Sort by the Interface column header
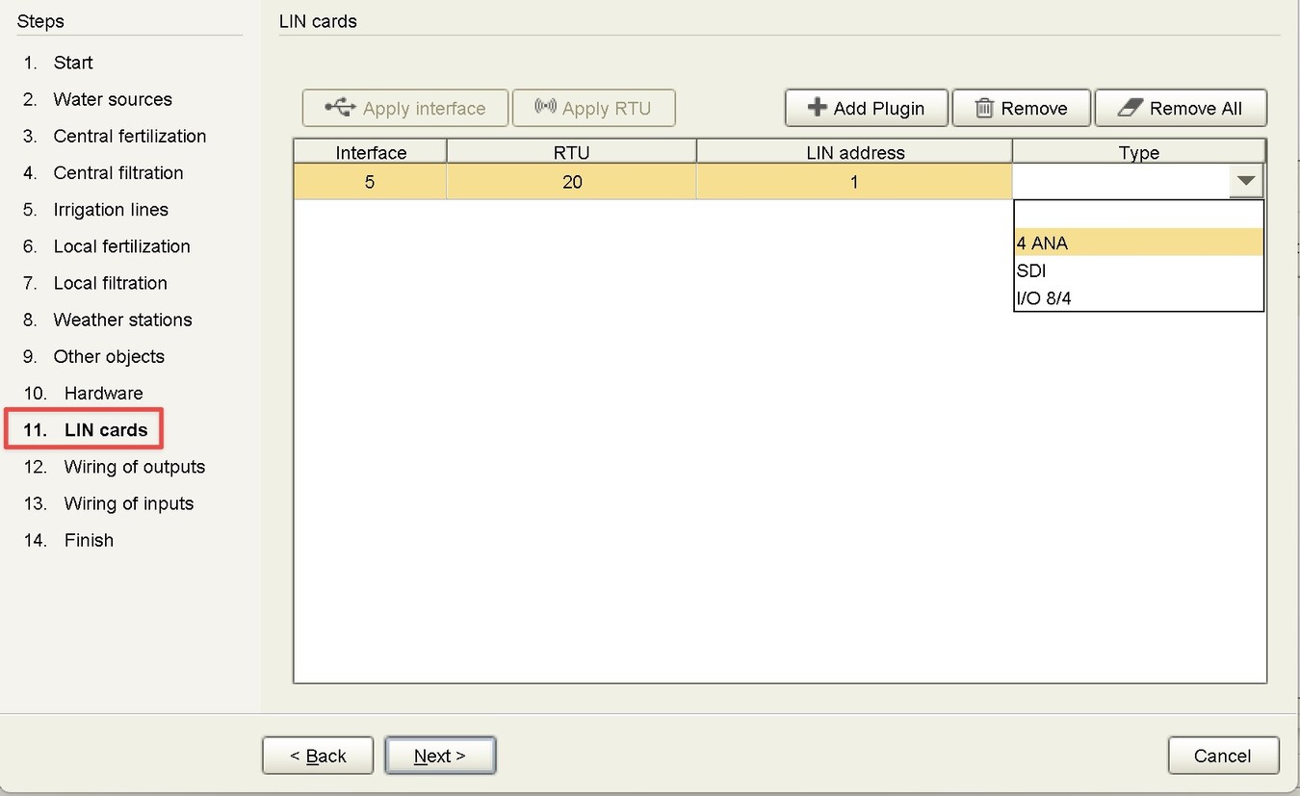The height and width of the screenshot is (796, 1300). pyautogui.click(x=371, y=152)
